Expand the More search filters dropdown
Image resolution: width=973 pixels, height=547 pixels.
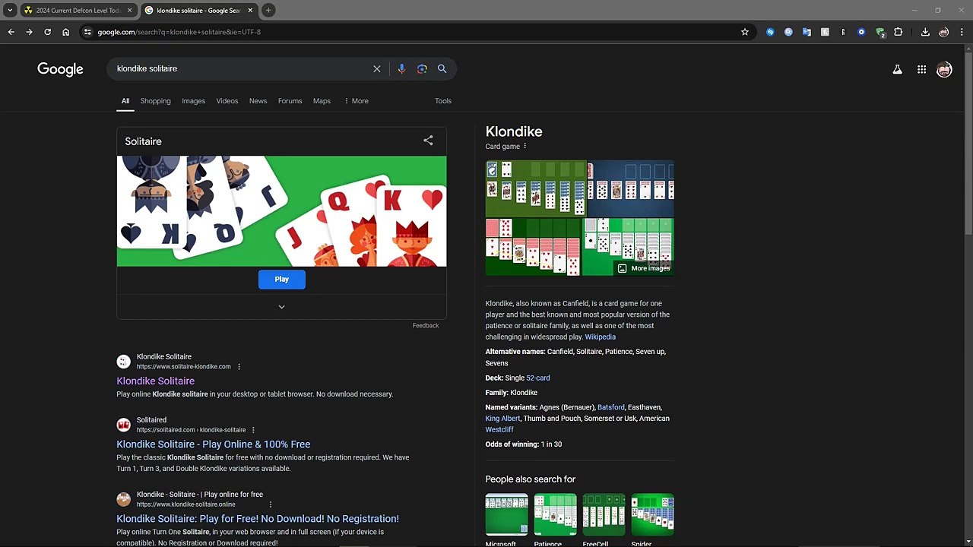pos(357,101)
